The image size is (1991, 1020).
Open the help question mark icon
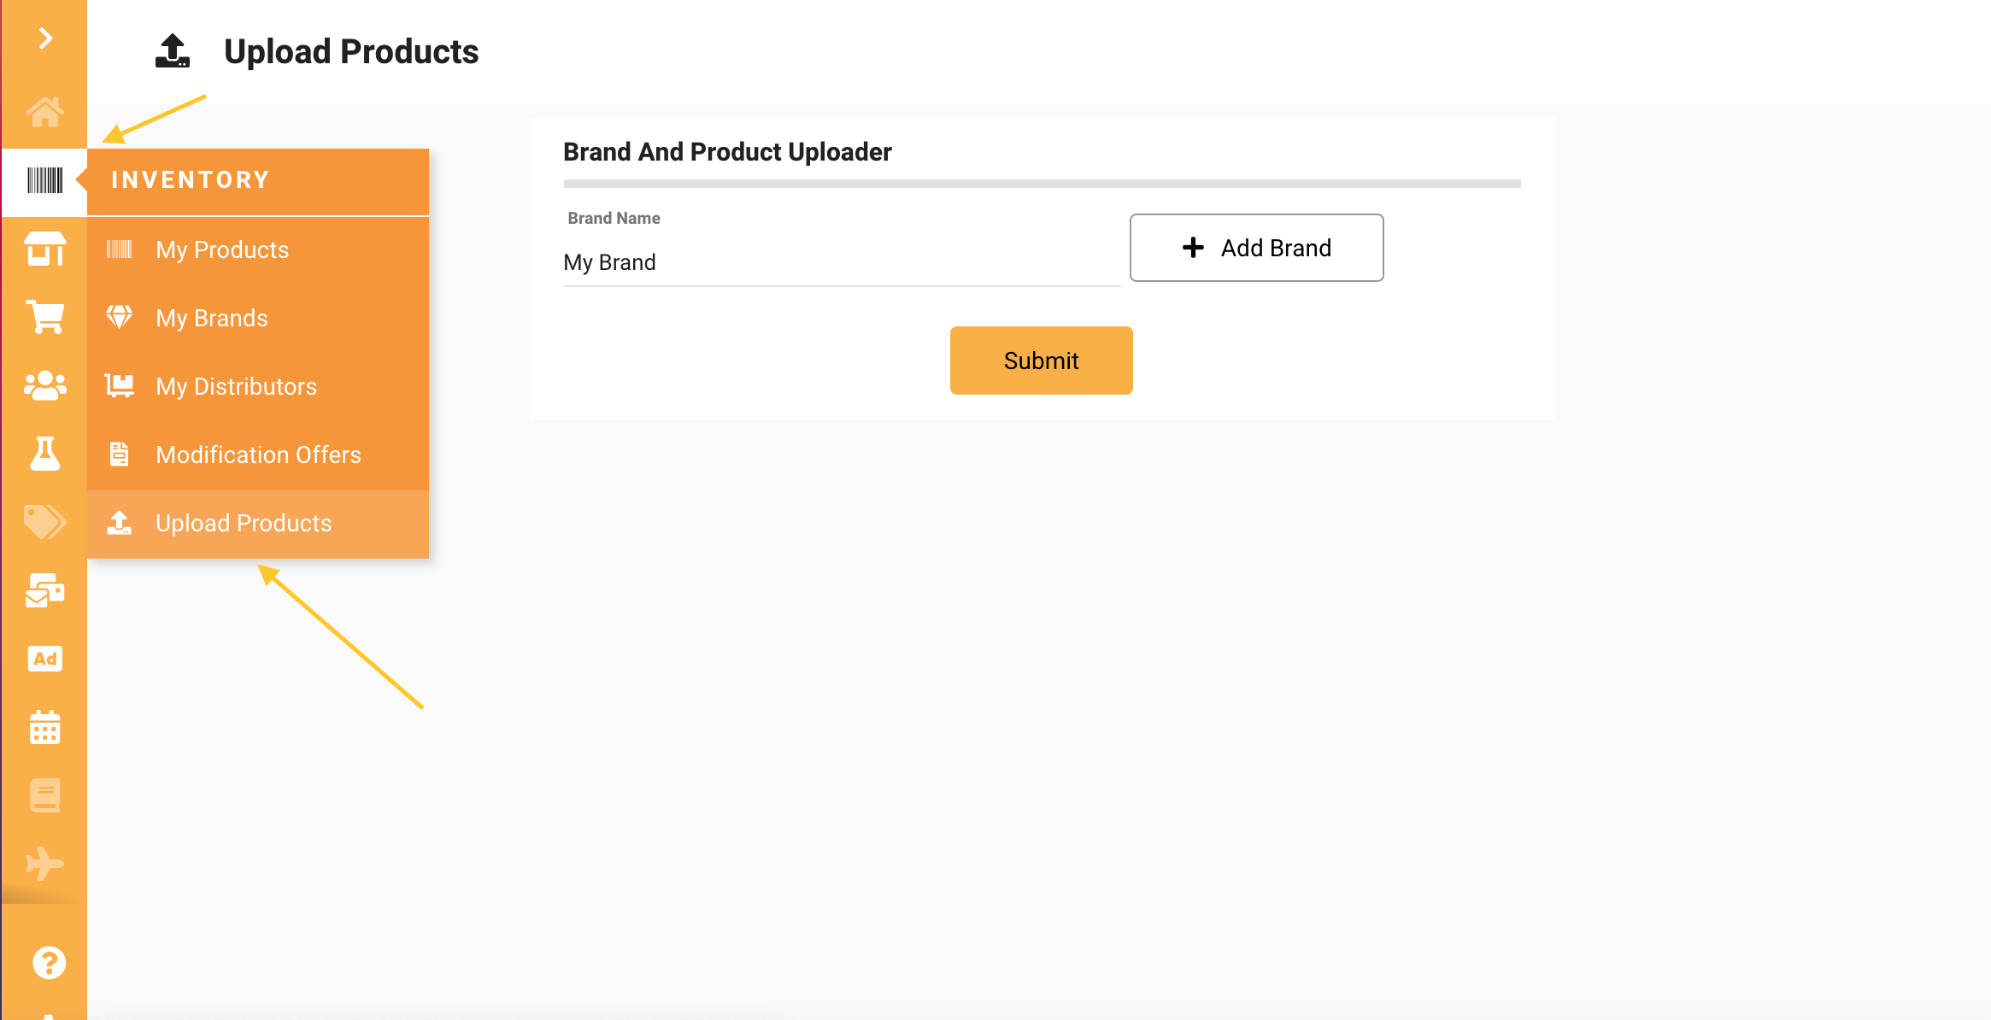tap(49, 963)
